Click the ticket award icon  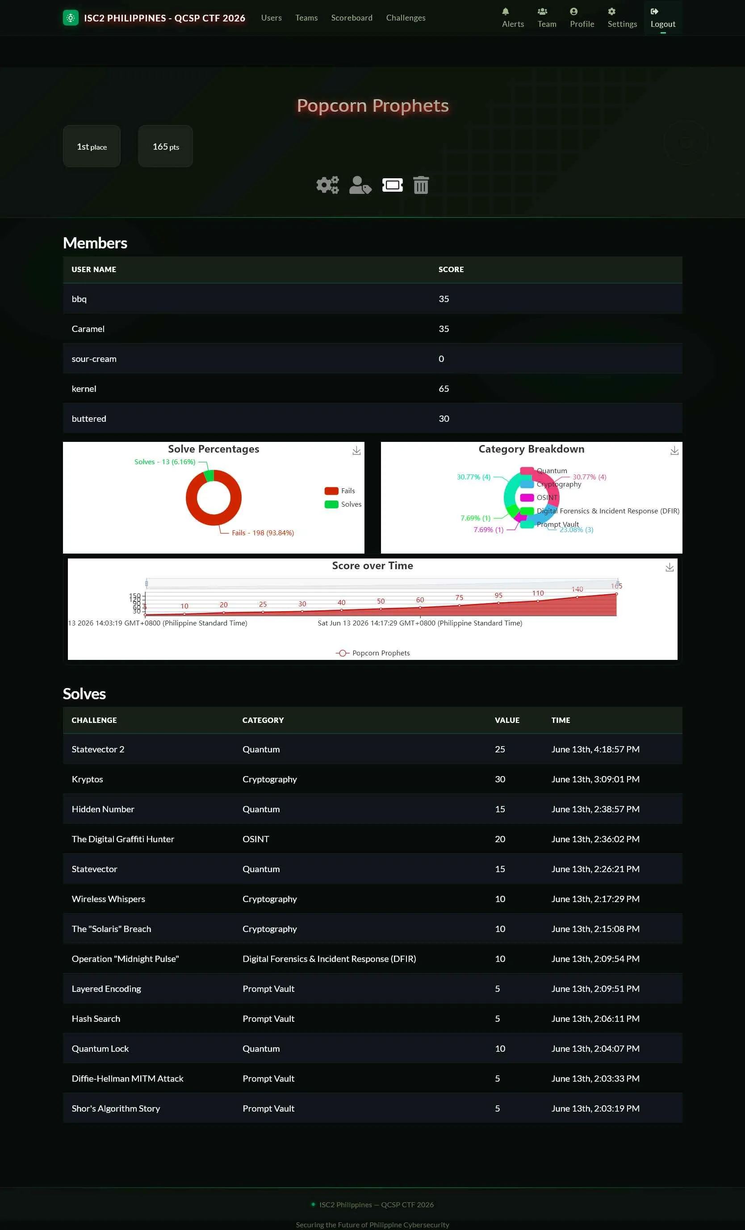[393, 185]
